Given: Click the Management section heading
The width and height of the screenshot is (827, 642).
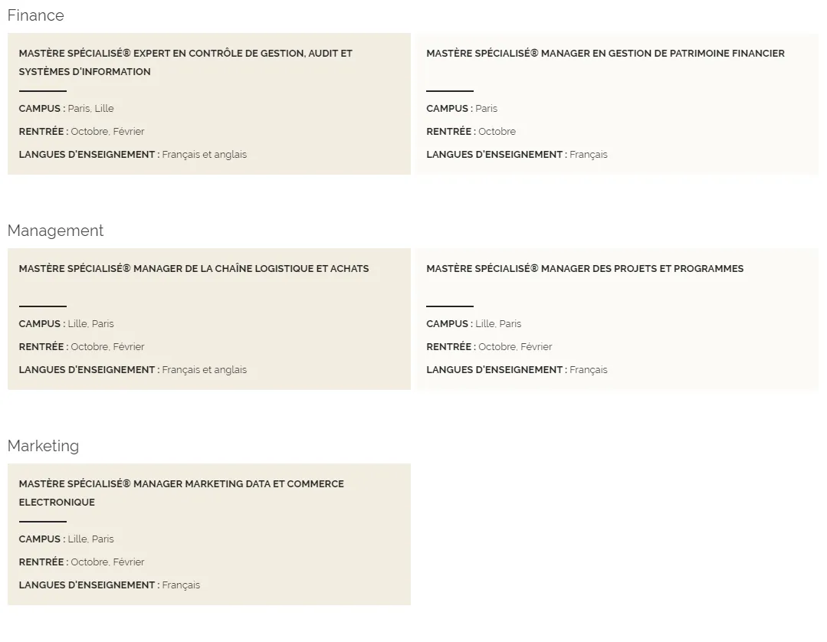Looking at the screenshot, I should pos(55,231).
